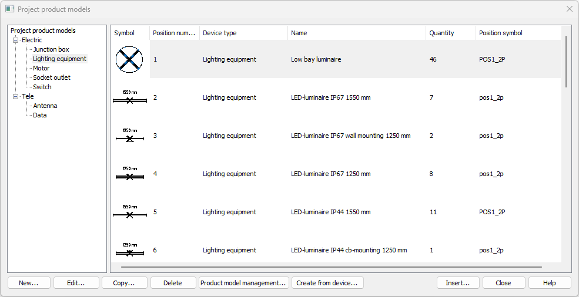Click the IP44 1550 mm symbol in row 5

click(129, 212)
